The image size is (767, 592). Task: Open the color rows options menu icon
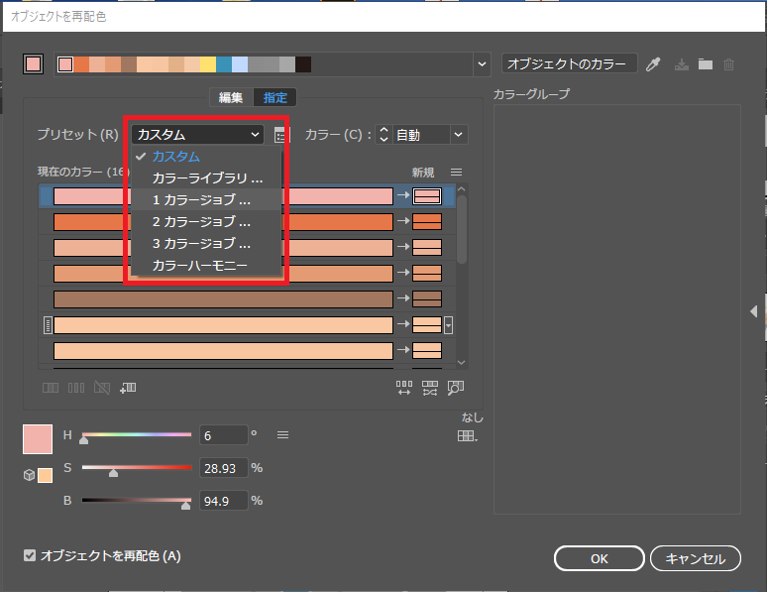tap(456, 173)
